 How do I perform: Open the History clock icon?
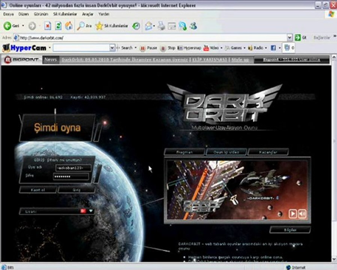pyautogui.click(x=136, y=26)
